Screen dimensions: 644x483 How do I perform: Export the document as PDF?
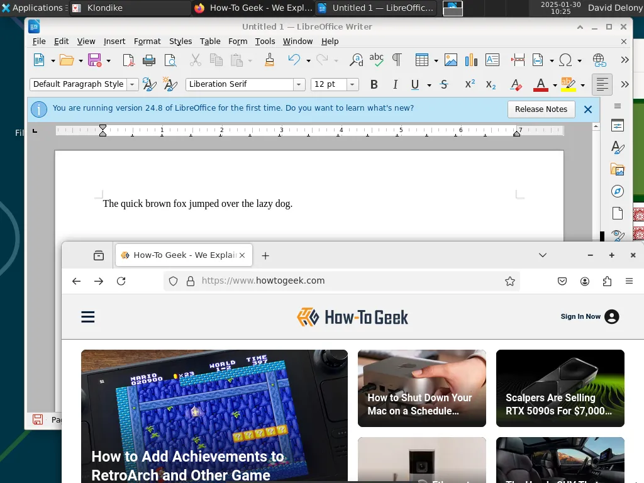pos(128,60)
